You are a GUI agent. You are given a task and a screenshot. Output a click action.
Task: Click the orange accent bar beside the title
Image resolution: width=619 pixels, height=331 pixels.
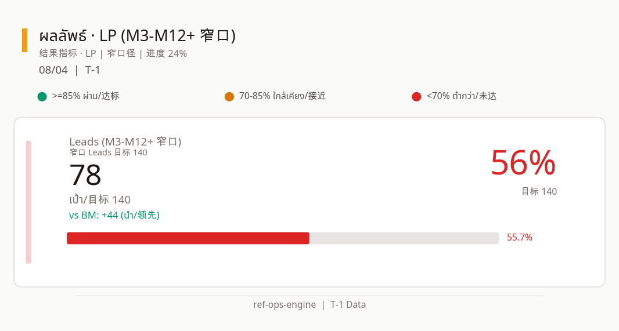pos(25,40)
